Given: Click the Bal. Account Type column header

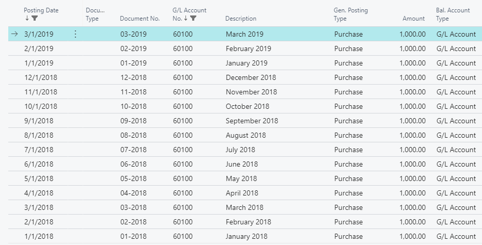Looking at the screenshot, I should click(x=453, y=14).
